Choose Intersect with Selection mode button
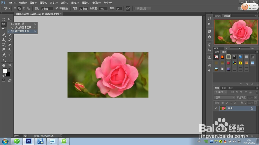 pos(28,9)
